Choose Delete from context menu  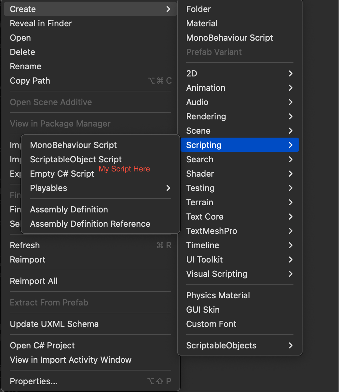pyautogui.click(x=90, y=52)
